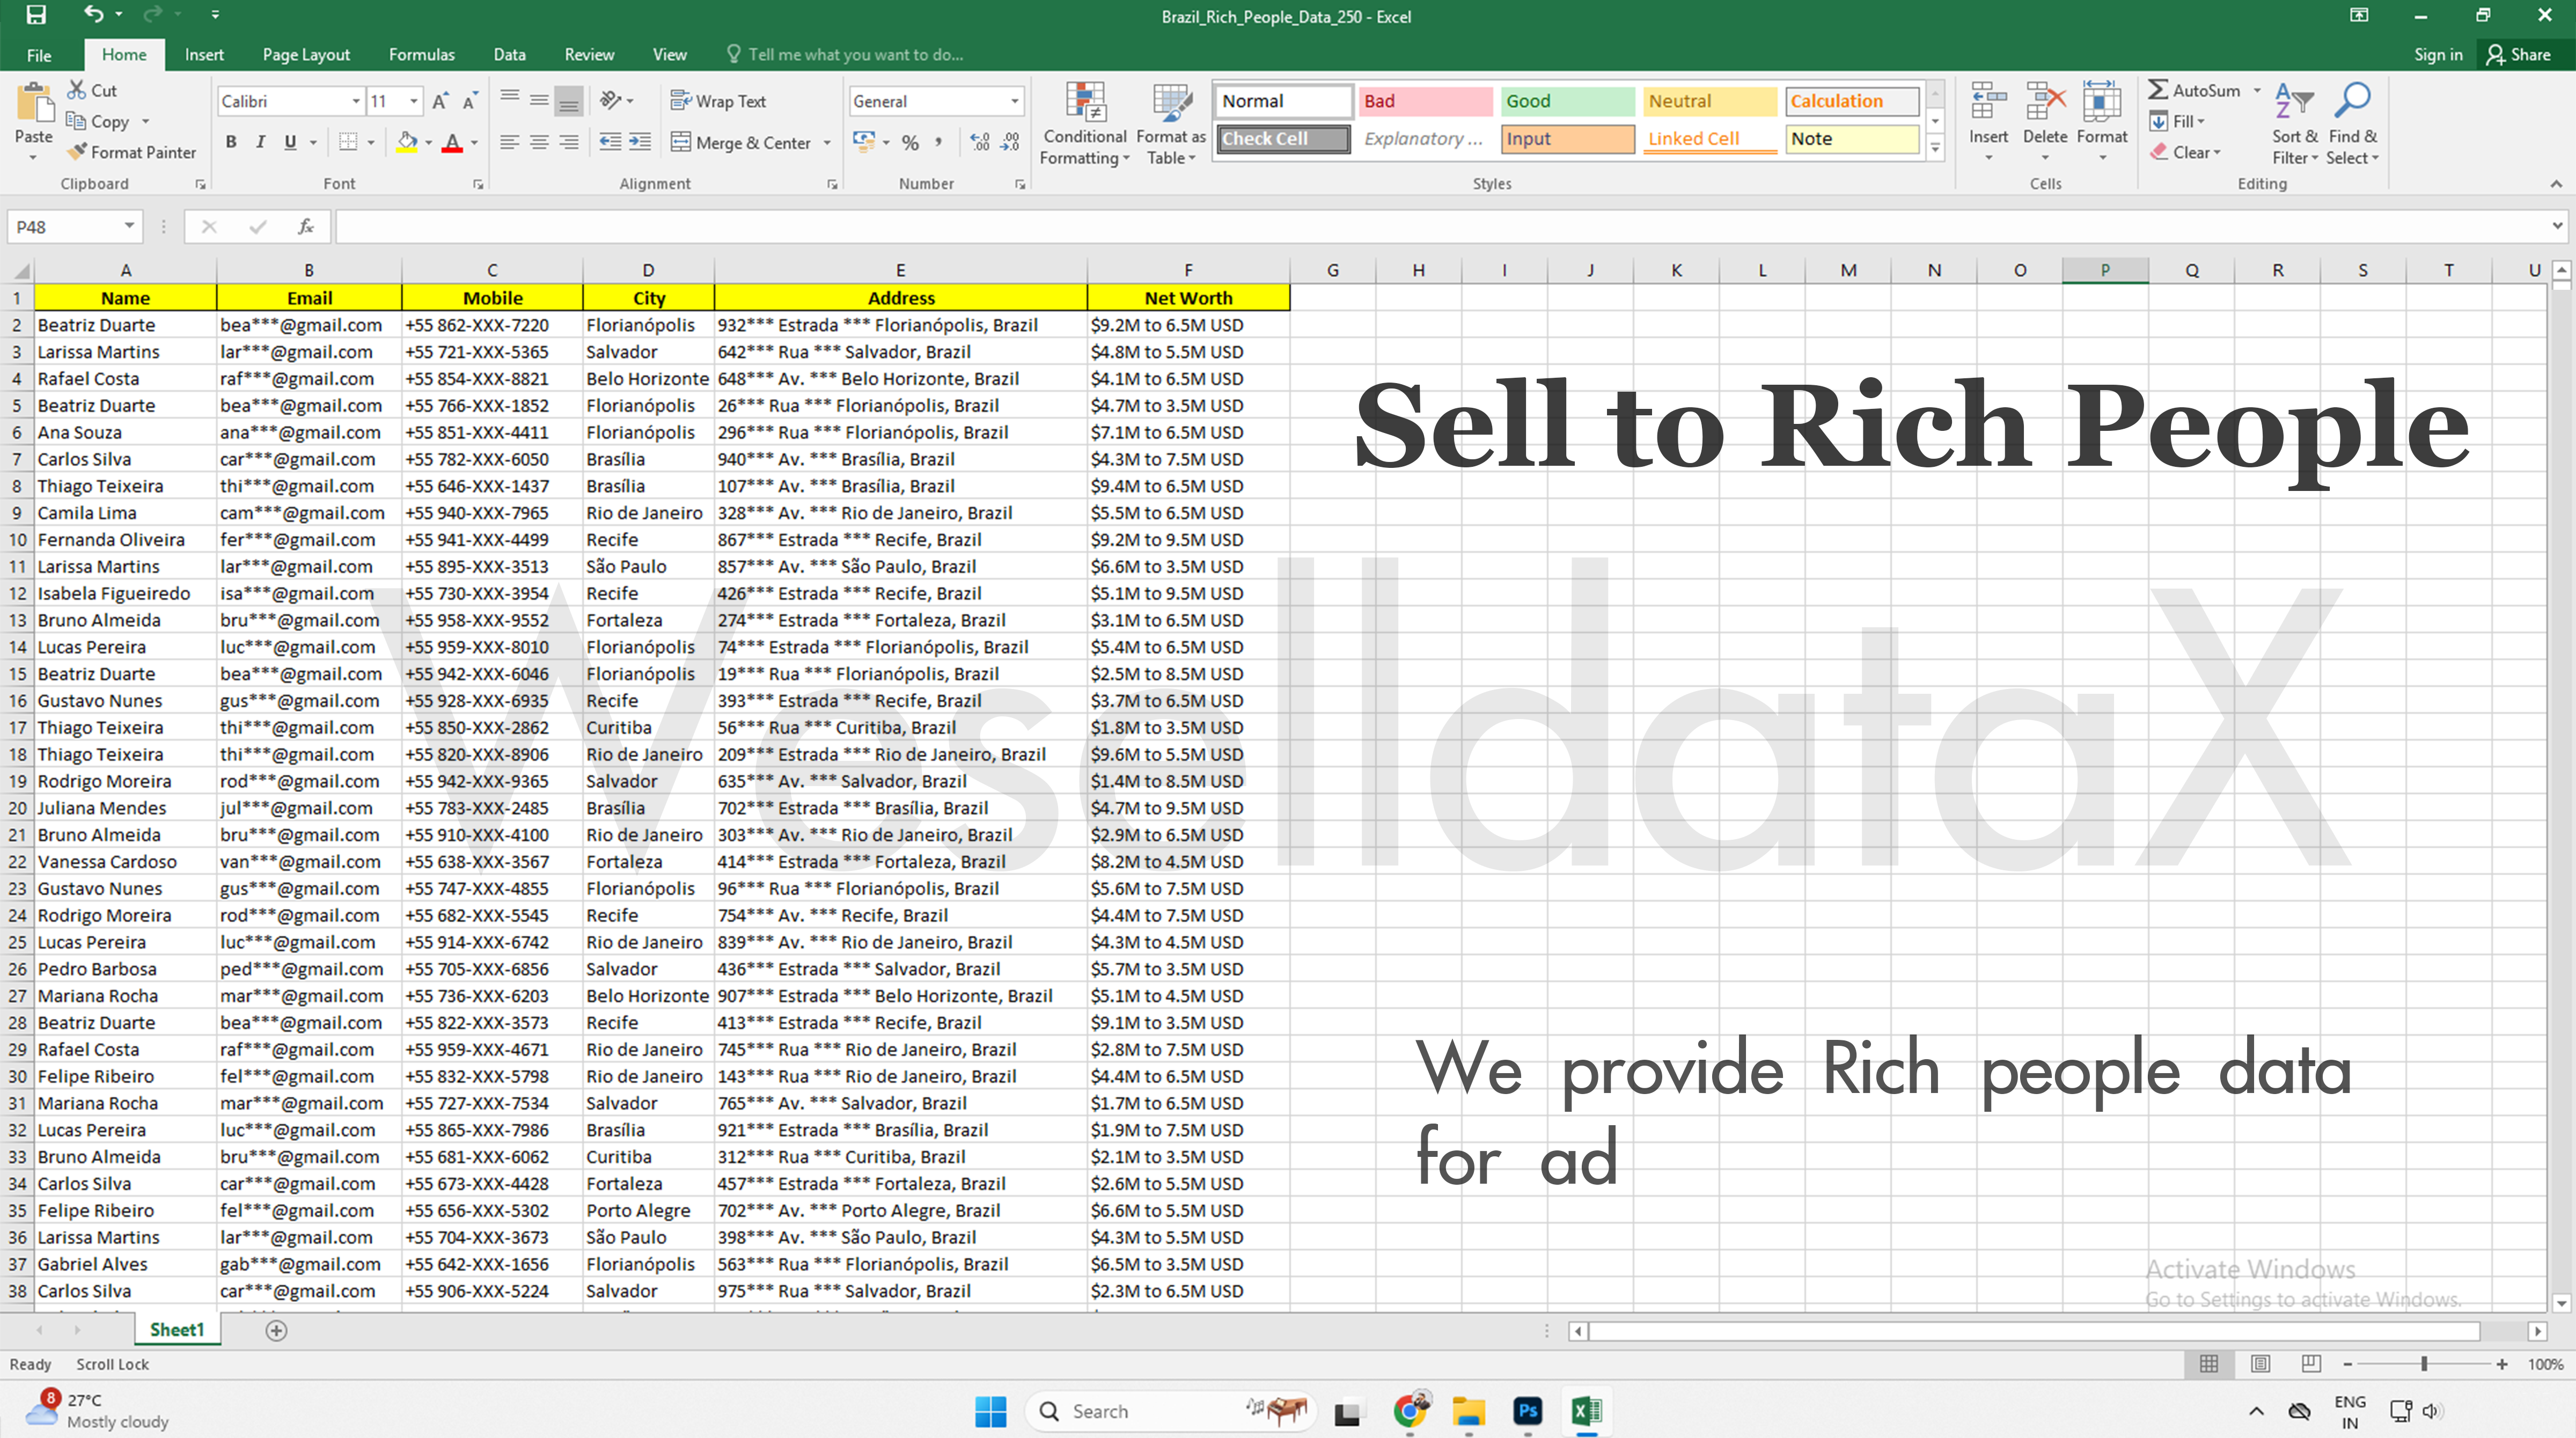Click the Decrease Decimal icon
Screen dimensions: 2576x1438
click(1011, 142)
